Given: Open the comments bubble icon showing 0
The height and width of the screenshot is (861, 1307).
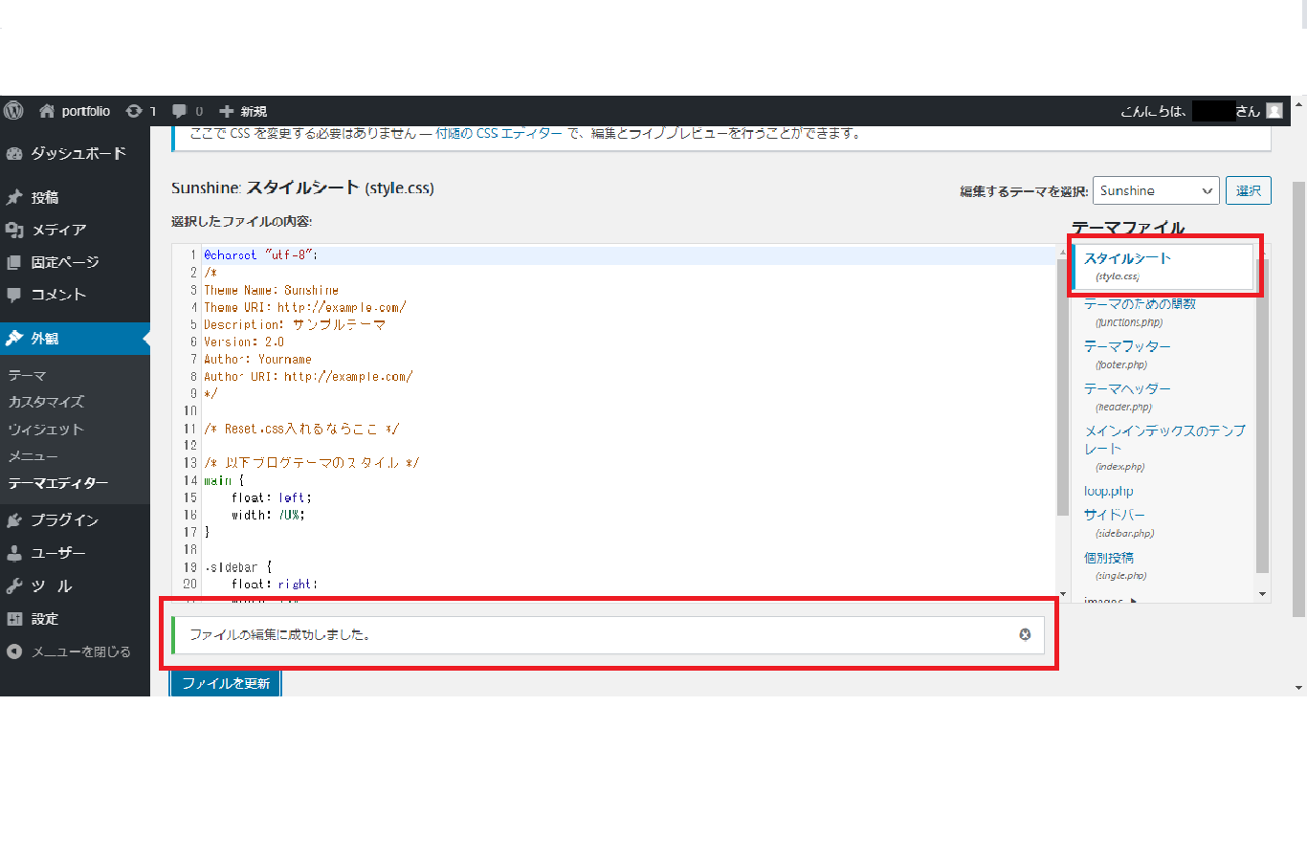Looking at the screenshot, I should pos(179,111).
